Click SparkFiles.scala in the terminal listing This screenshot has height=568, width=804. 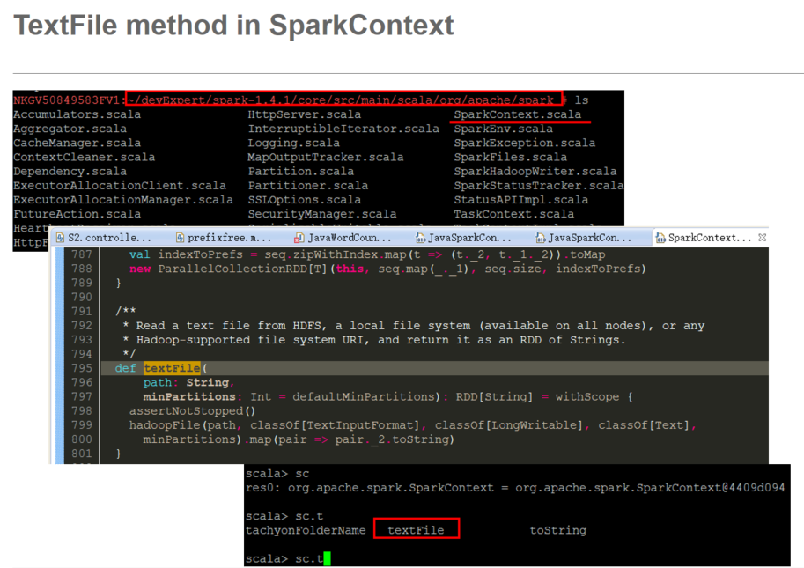510,158
